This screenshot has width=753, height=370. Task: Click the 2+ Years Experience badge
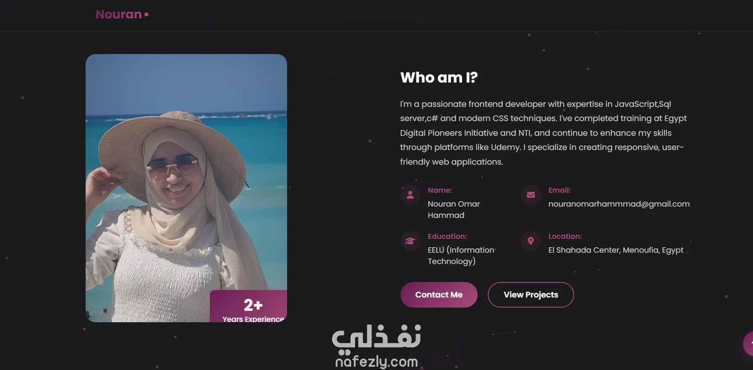tap(248, 306)
